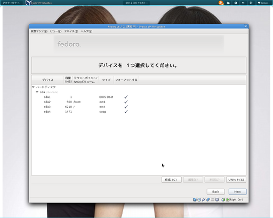Click the 6218 size cell
Image resolution: width=273 pixels, height=218 pixels.
pos(68,107)
